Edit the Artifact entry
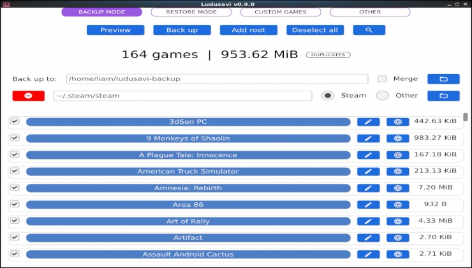472x268 pixels. pyautogui.click(x=368, y=237)
